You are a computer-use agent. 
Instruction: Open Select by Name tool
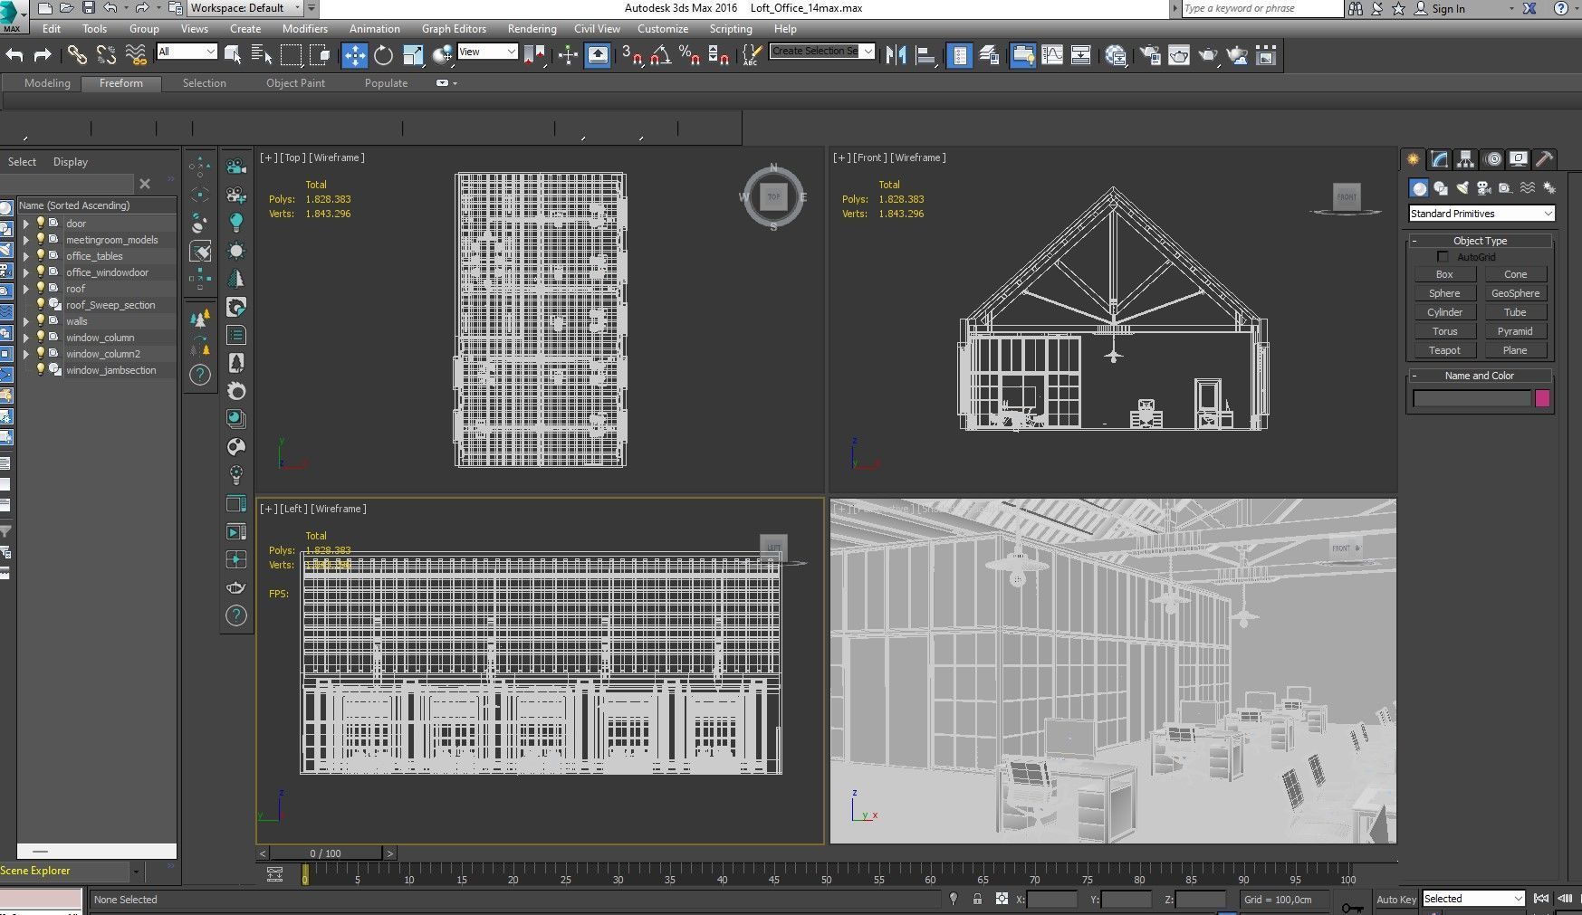[262, 55]
